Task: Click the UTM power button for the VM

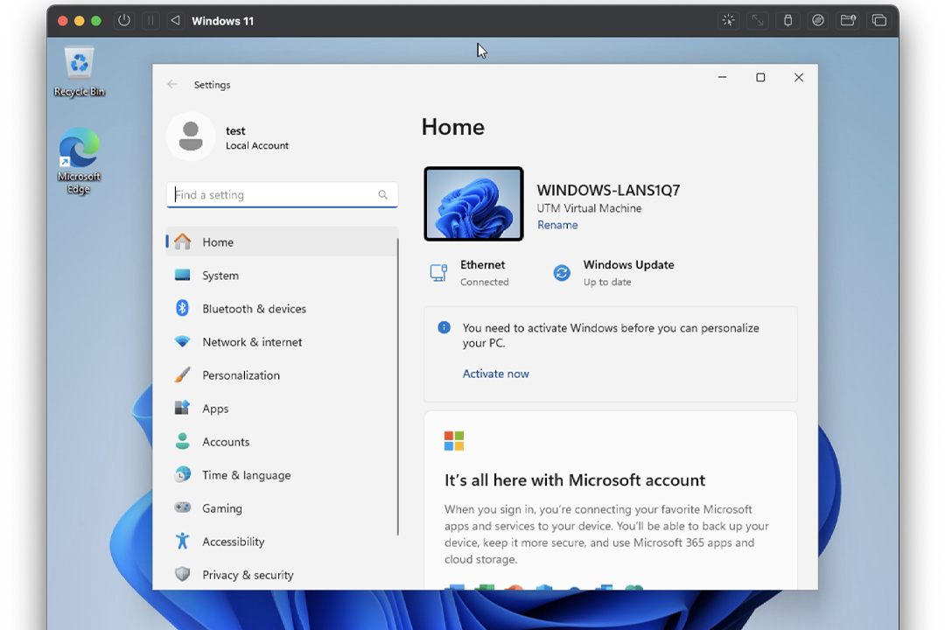Action: pos(124,20)
